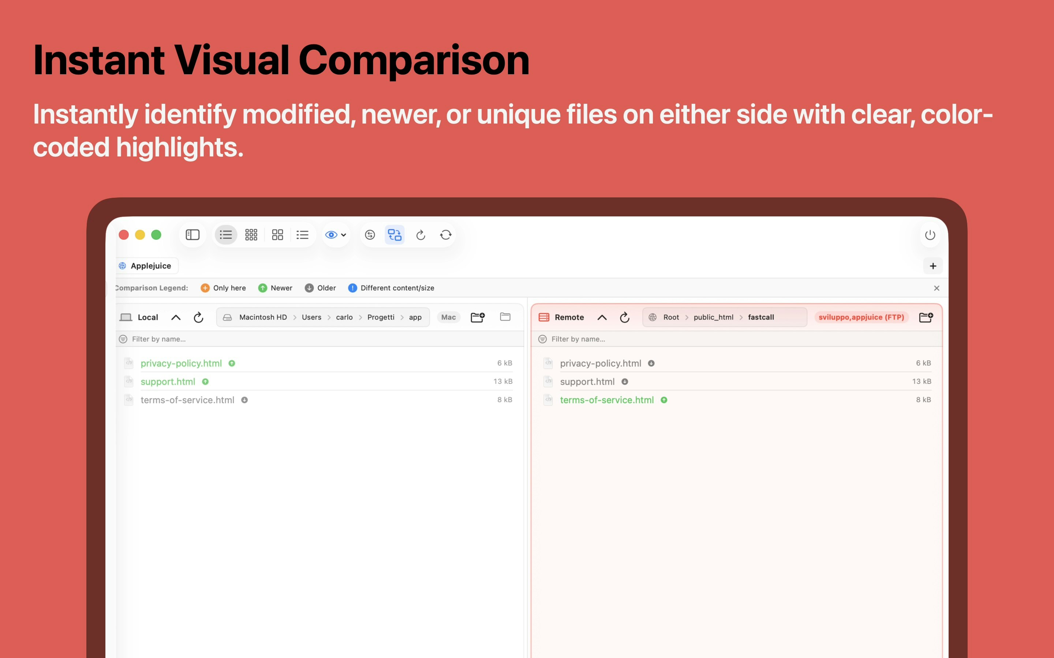The height and width of the screenshot is (658, 1054).
Task: Focus the Remote Filter by name field
Action: tap(736, 339)
